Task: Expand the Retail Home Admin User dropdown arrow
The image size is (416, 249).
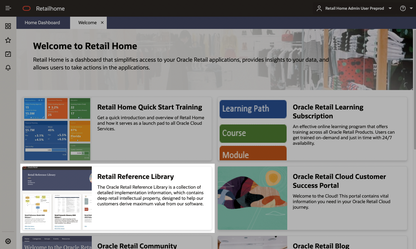Action: (x=390, y=8)
